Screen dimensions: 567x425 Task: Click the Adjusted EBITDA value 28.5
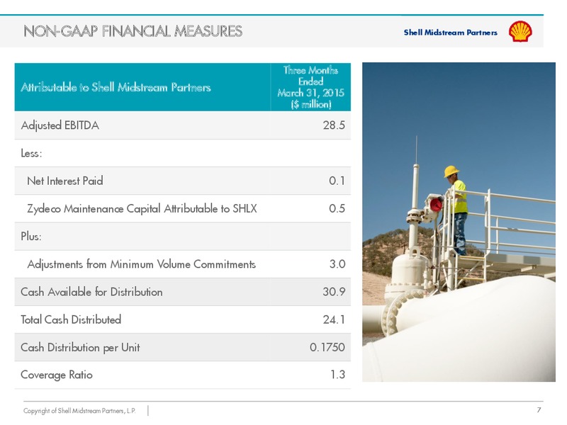coord(334,125)
